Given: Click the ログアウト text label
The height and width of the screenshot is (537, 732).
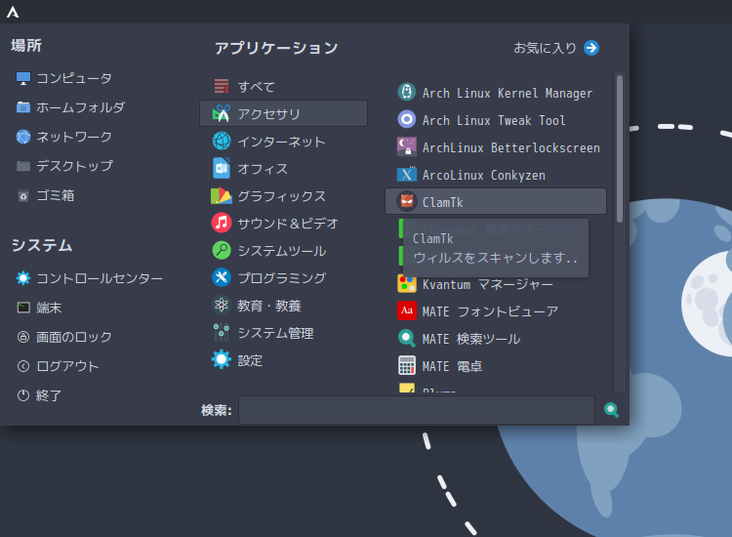Looking at the screenshot, I should point(67,366).
